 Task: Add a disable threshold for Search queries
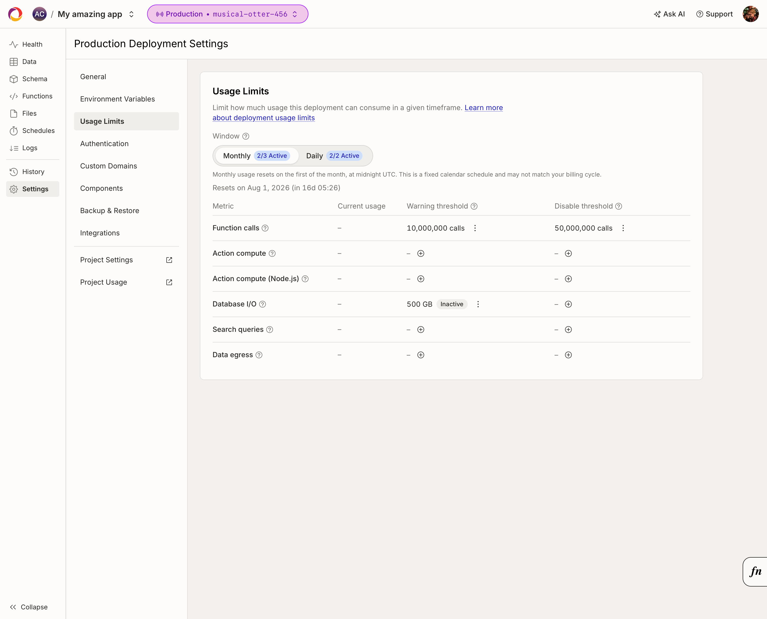[568, 330]
